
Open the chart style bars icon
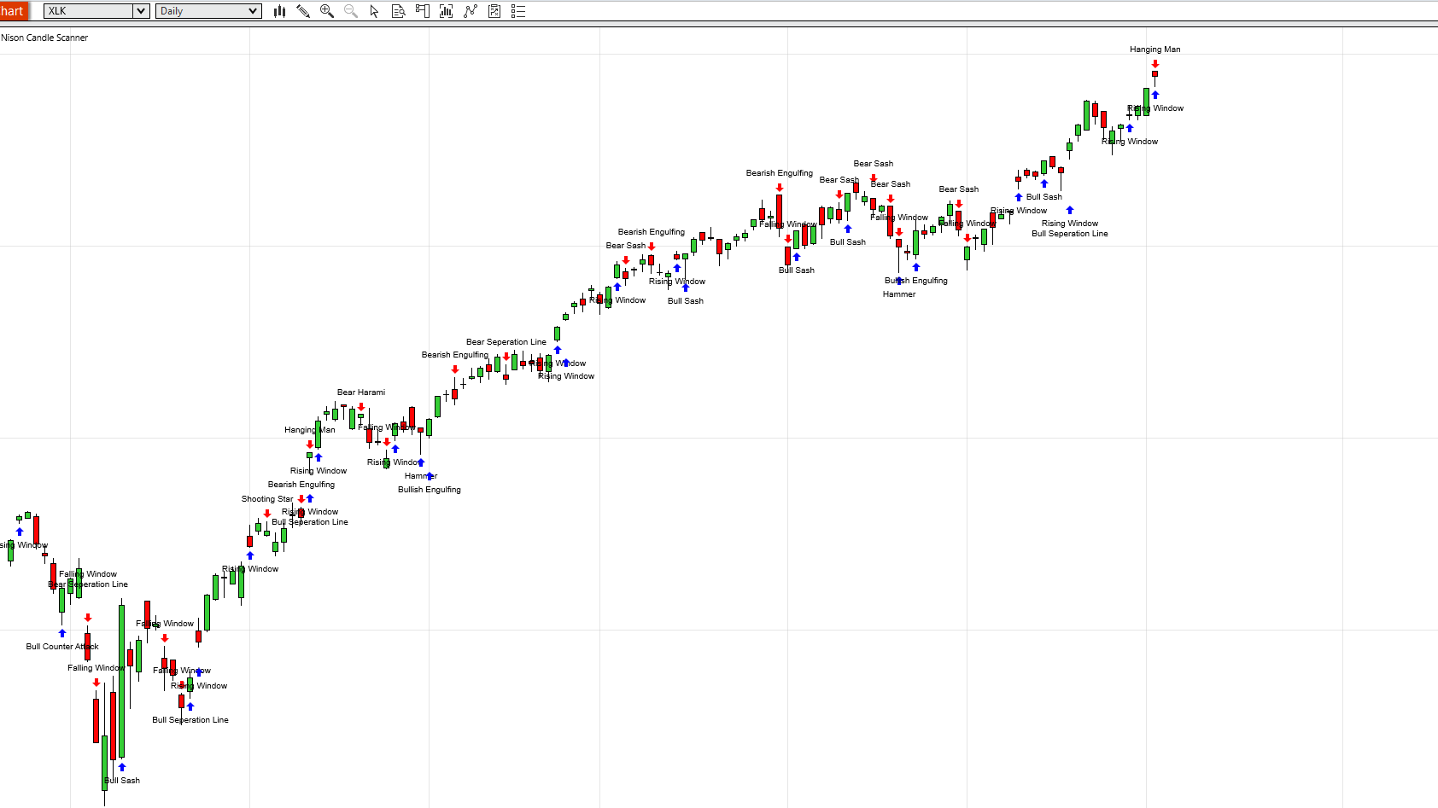coord(279,11)
